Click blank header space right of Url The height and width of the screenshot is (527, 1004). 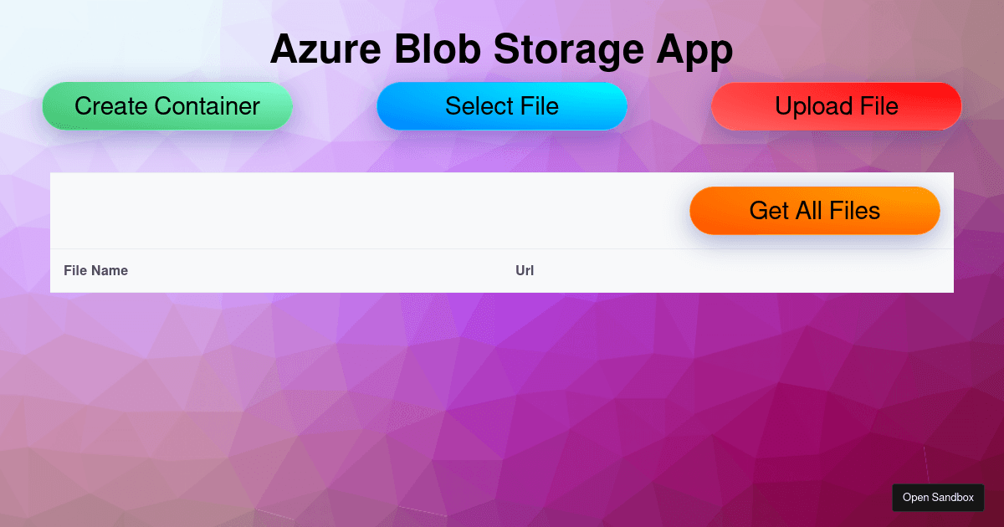pos(745,270)
